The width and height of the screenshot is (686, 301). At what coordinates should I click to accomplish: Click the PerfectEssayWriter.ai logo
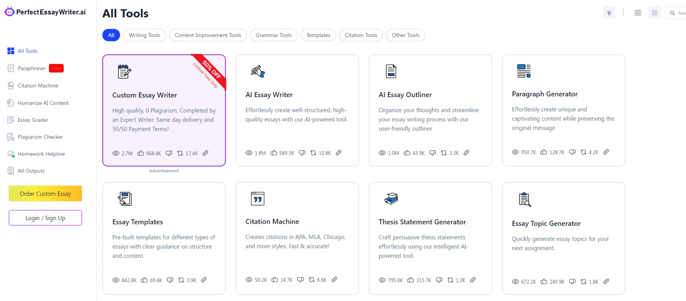tap(45, 12)
